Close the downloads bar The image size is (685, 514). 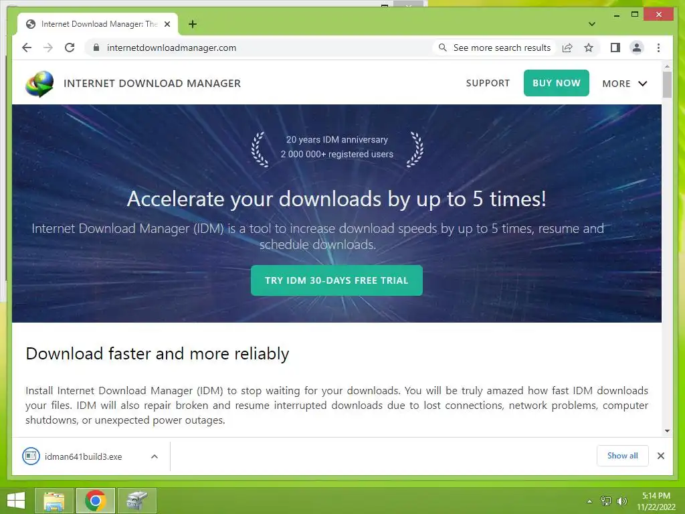(660, 456)
